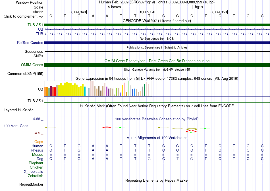The width and height of the screenshot is (270, 191).
Task: Click TUB-AS1 label in the GTEx expression track
Action: coord(35,101)
